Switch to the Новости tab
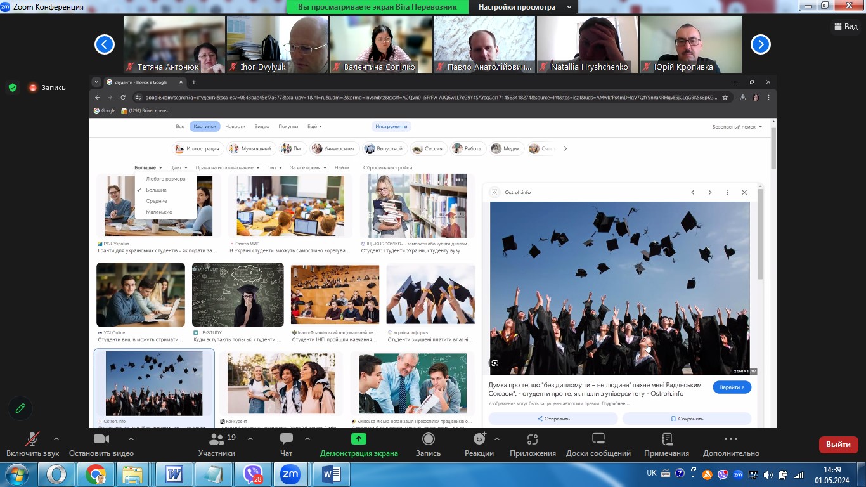The image size is (866, 487). [x=235, y=126]
